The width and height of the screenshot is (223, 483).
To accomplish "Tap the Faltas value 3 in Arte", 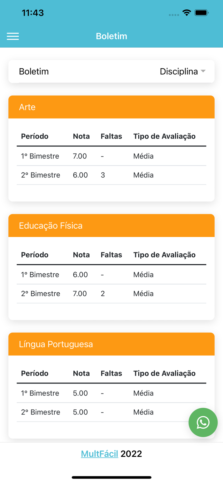I will click(x=102, y=175).
